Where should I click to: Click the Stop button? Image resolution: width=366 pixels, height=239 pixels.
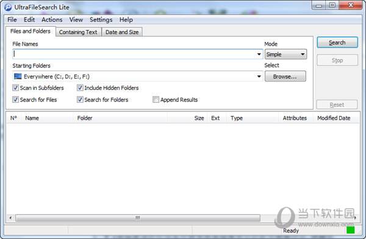coord(337,60)
